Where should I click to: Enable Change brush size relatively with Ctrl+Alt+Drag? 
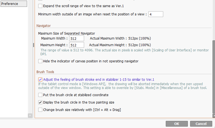click(x=40, y=110)
